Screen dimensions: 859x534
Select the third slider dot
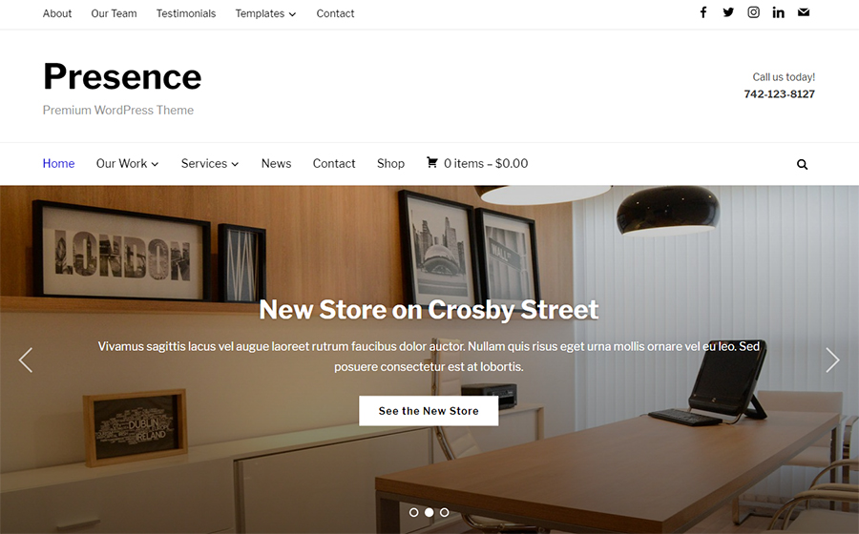pos(444,512)
